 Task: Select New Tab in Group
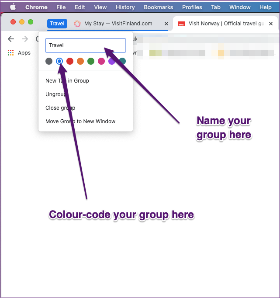86,81
